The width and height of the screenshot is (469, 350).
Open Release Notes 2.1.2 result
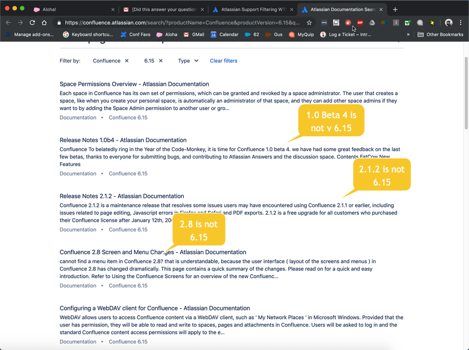(x=122, y=196)
